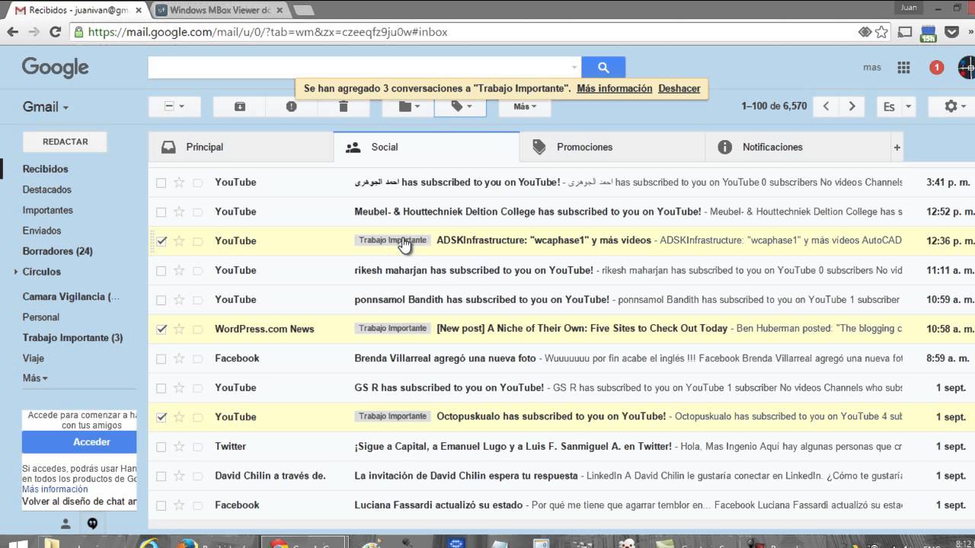Open the select-all checkbox dropdown
The image size is (975, 548).
(174, 107)
